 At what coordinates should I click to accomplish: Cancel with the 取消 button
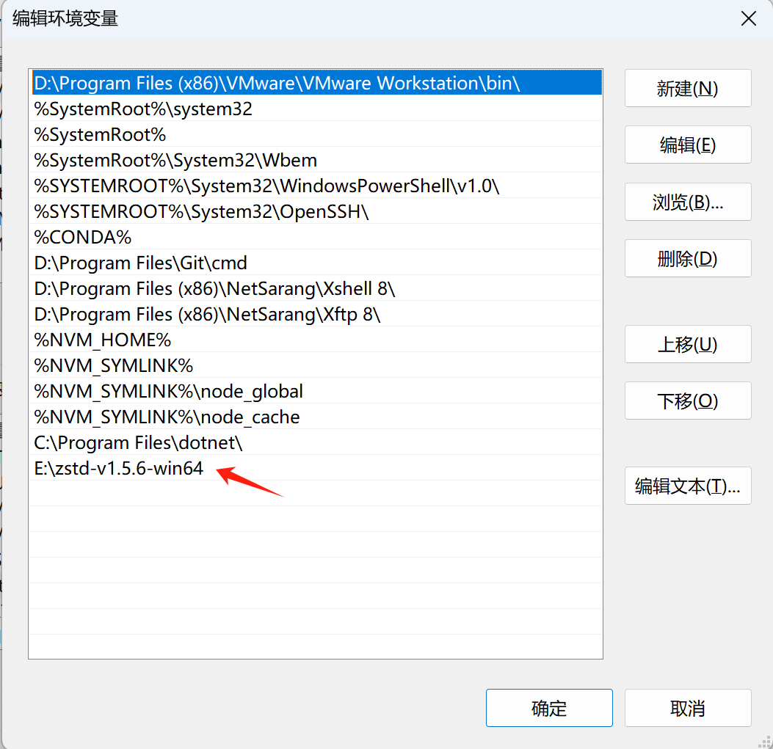[x=688, y=708]
